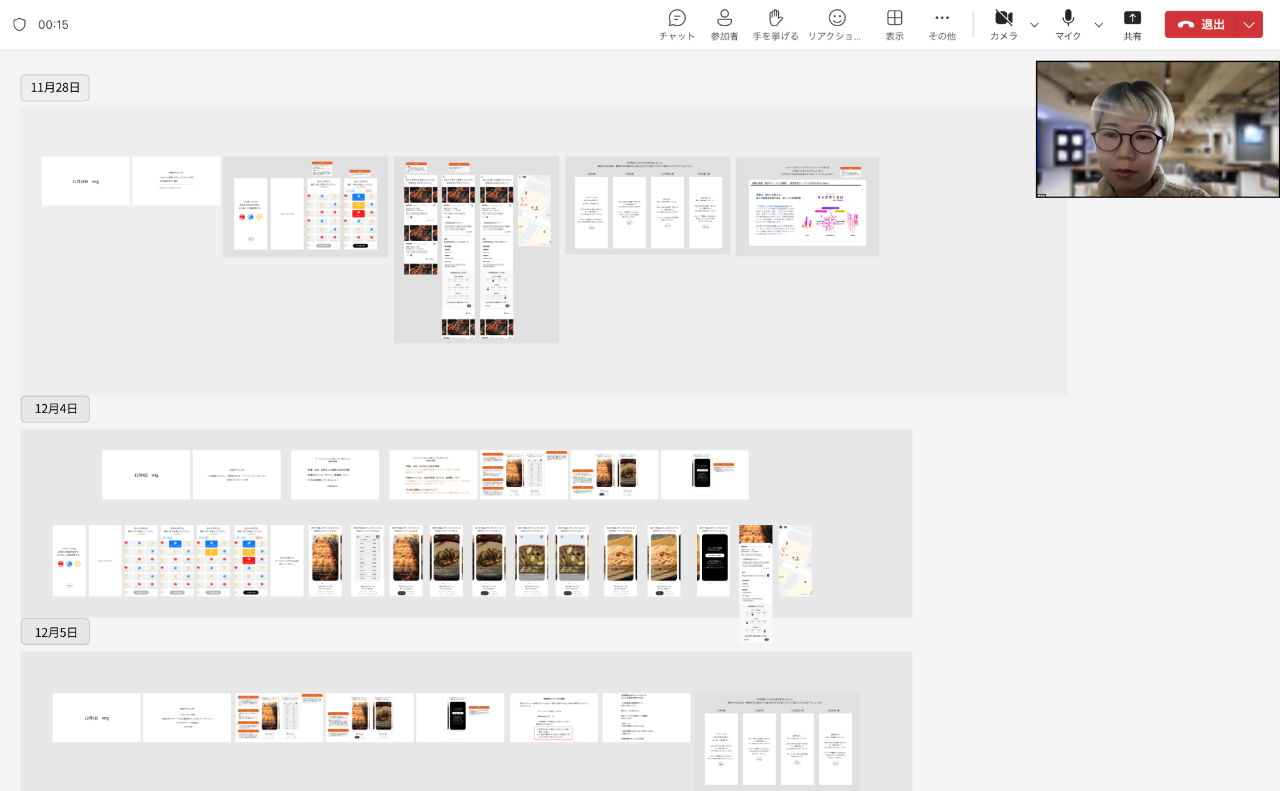Open その他 more options menu
This screenshot has width=1280, height=791.
[942, 25]
